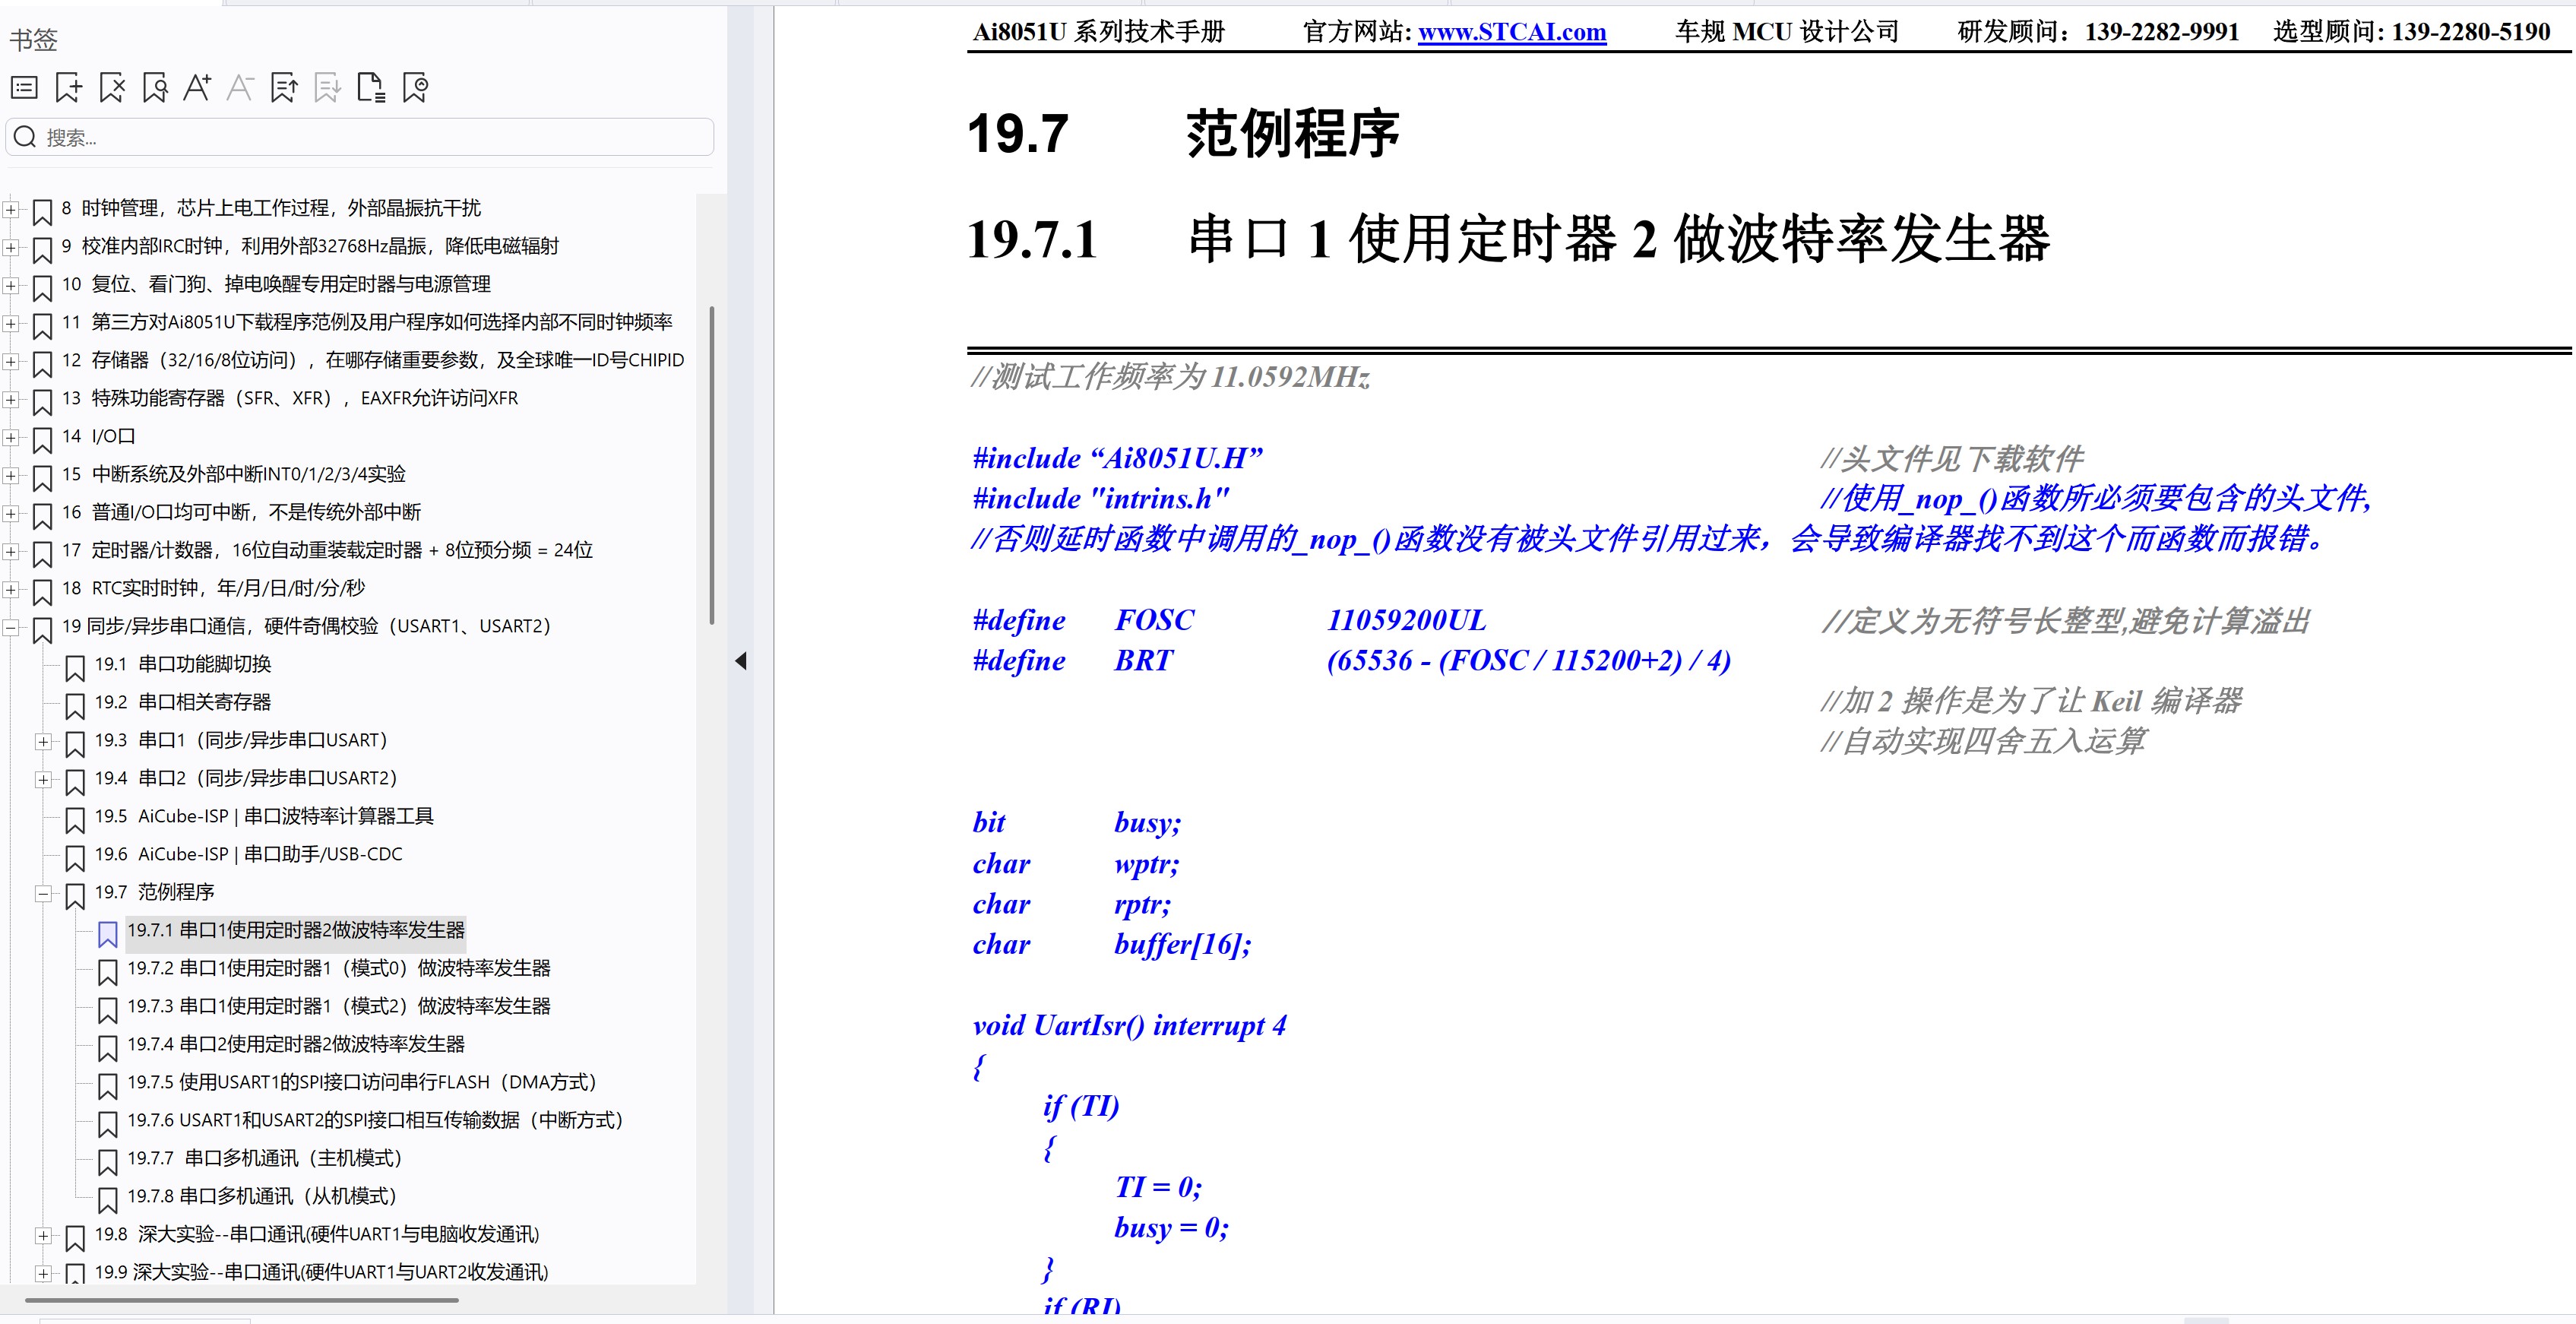The height and width of the screenshot is (1324, 2576).
Task: Increase bookmark font size with A+ icon
Action: coord(197,88)
